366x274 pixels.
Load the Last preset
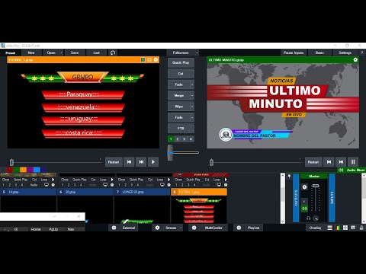(96, 53)
